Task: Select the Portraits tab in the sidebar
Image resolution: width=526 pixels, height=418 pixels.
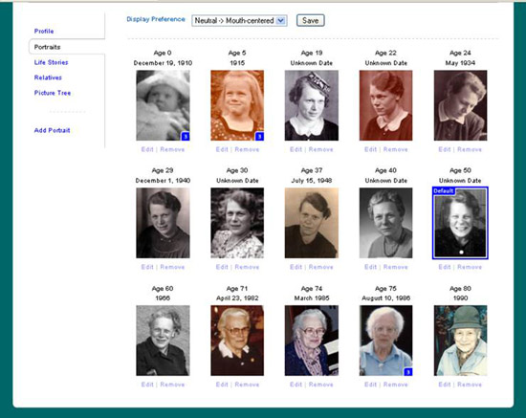Action: tap(47, 47)
